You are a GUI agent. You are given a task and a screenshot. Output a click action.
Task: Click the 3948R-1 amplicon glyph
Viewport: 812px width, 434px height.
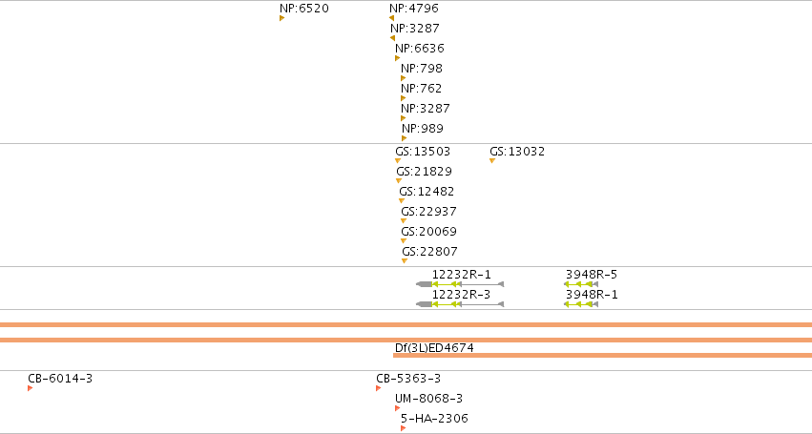coord(581,304)
